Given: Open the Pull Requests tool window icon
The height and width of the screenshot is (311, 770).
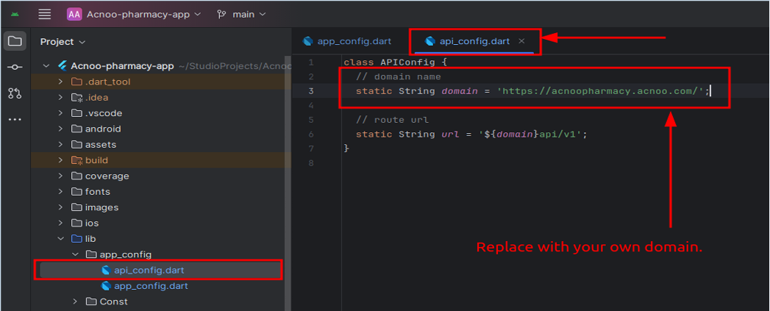Looking at the screenshot, I should click(15, 93).
